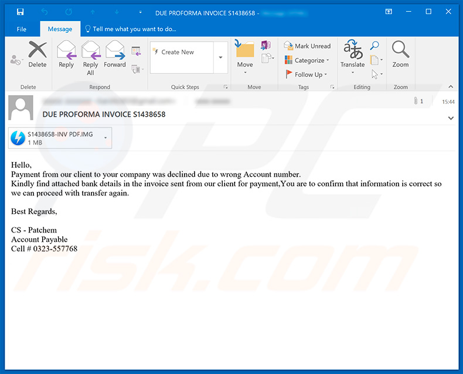Go to next item with down arrow
This screenshot has height=374, width=463.
117,12
